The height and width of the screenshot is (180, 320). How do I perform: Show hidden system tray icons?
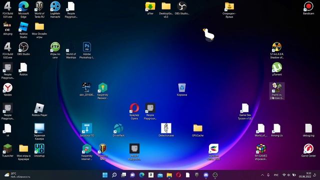pos(262,175)
